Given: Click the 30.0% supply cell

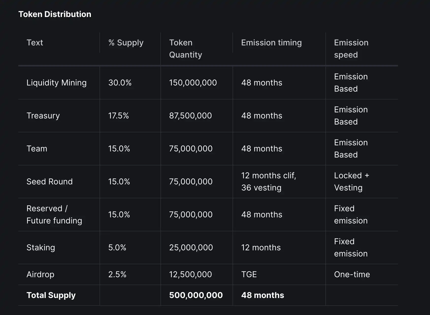Looking at the screenshot, I should [120, 83].
